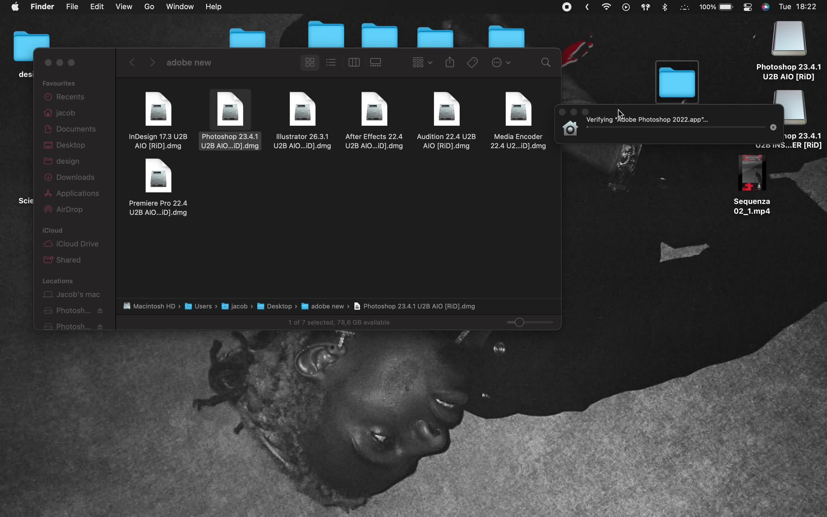
Task: Select the Sequenza 02_1.mp4 file on desktop
Action: pos(752,173)
